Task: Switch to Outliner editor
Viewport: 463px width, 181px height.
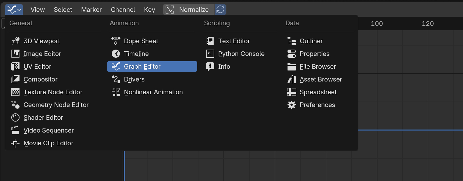Action: click(x=320, y=41)
